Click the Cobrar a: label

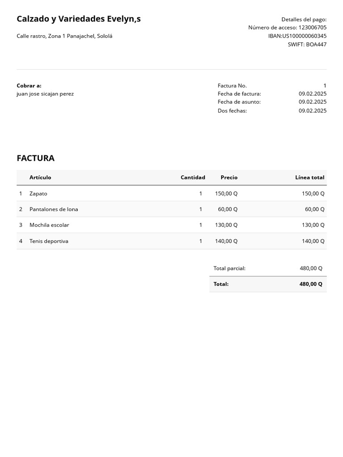29,86
